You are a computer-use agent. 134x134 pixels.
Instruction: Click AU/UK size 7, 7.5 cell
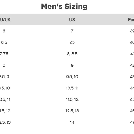pyautogui.click(x=4, y=54)
